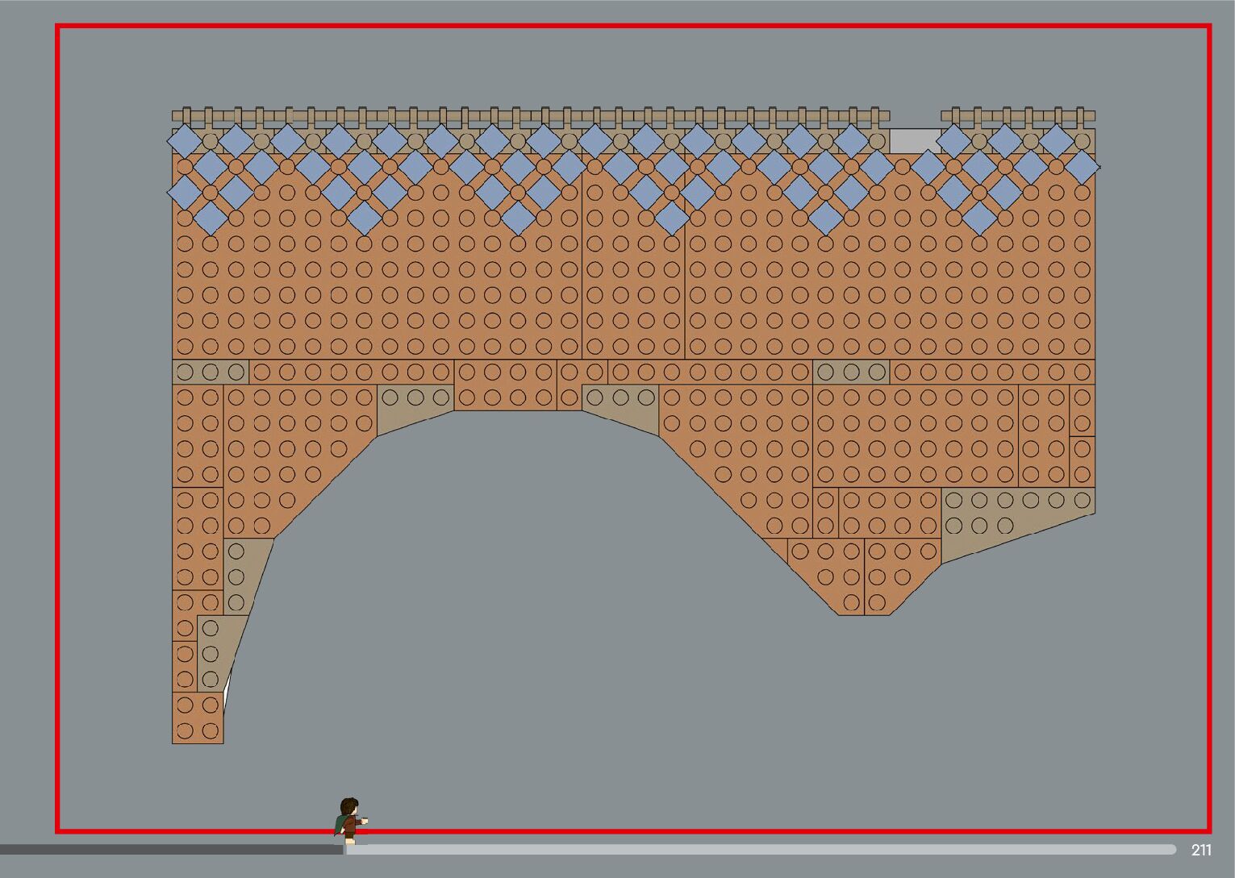Image resolution: width=1235 pixels, height=878 pixels.
Task: Click the red frame's top border
Action: pos(633,27)
